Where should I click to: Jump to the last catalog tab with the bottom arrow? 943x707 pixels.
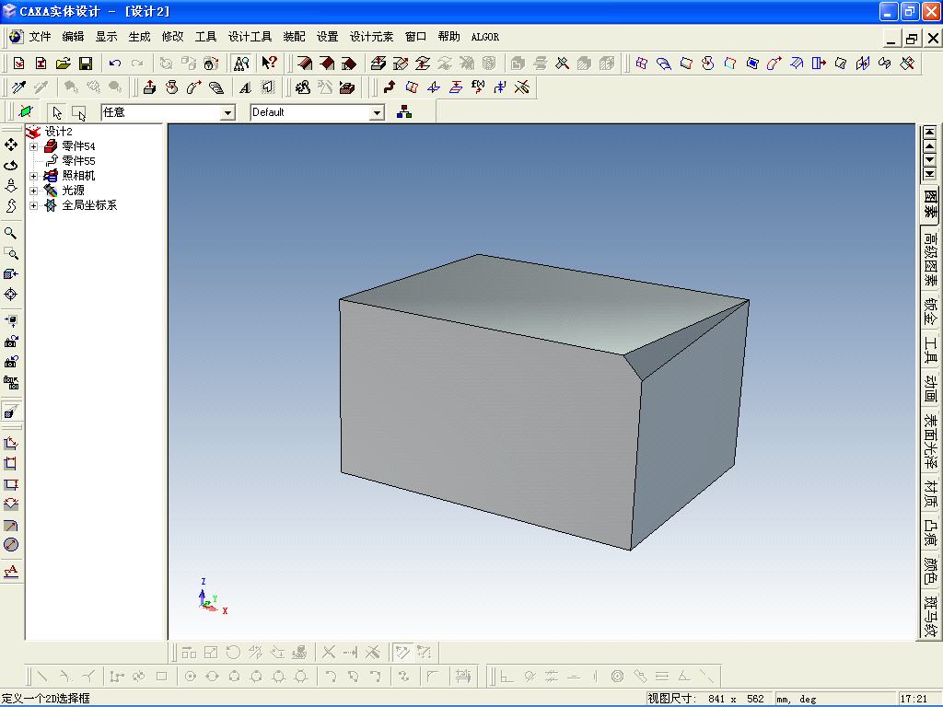pyautogui.click(x=929, y=174)
